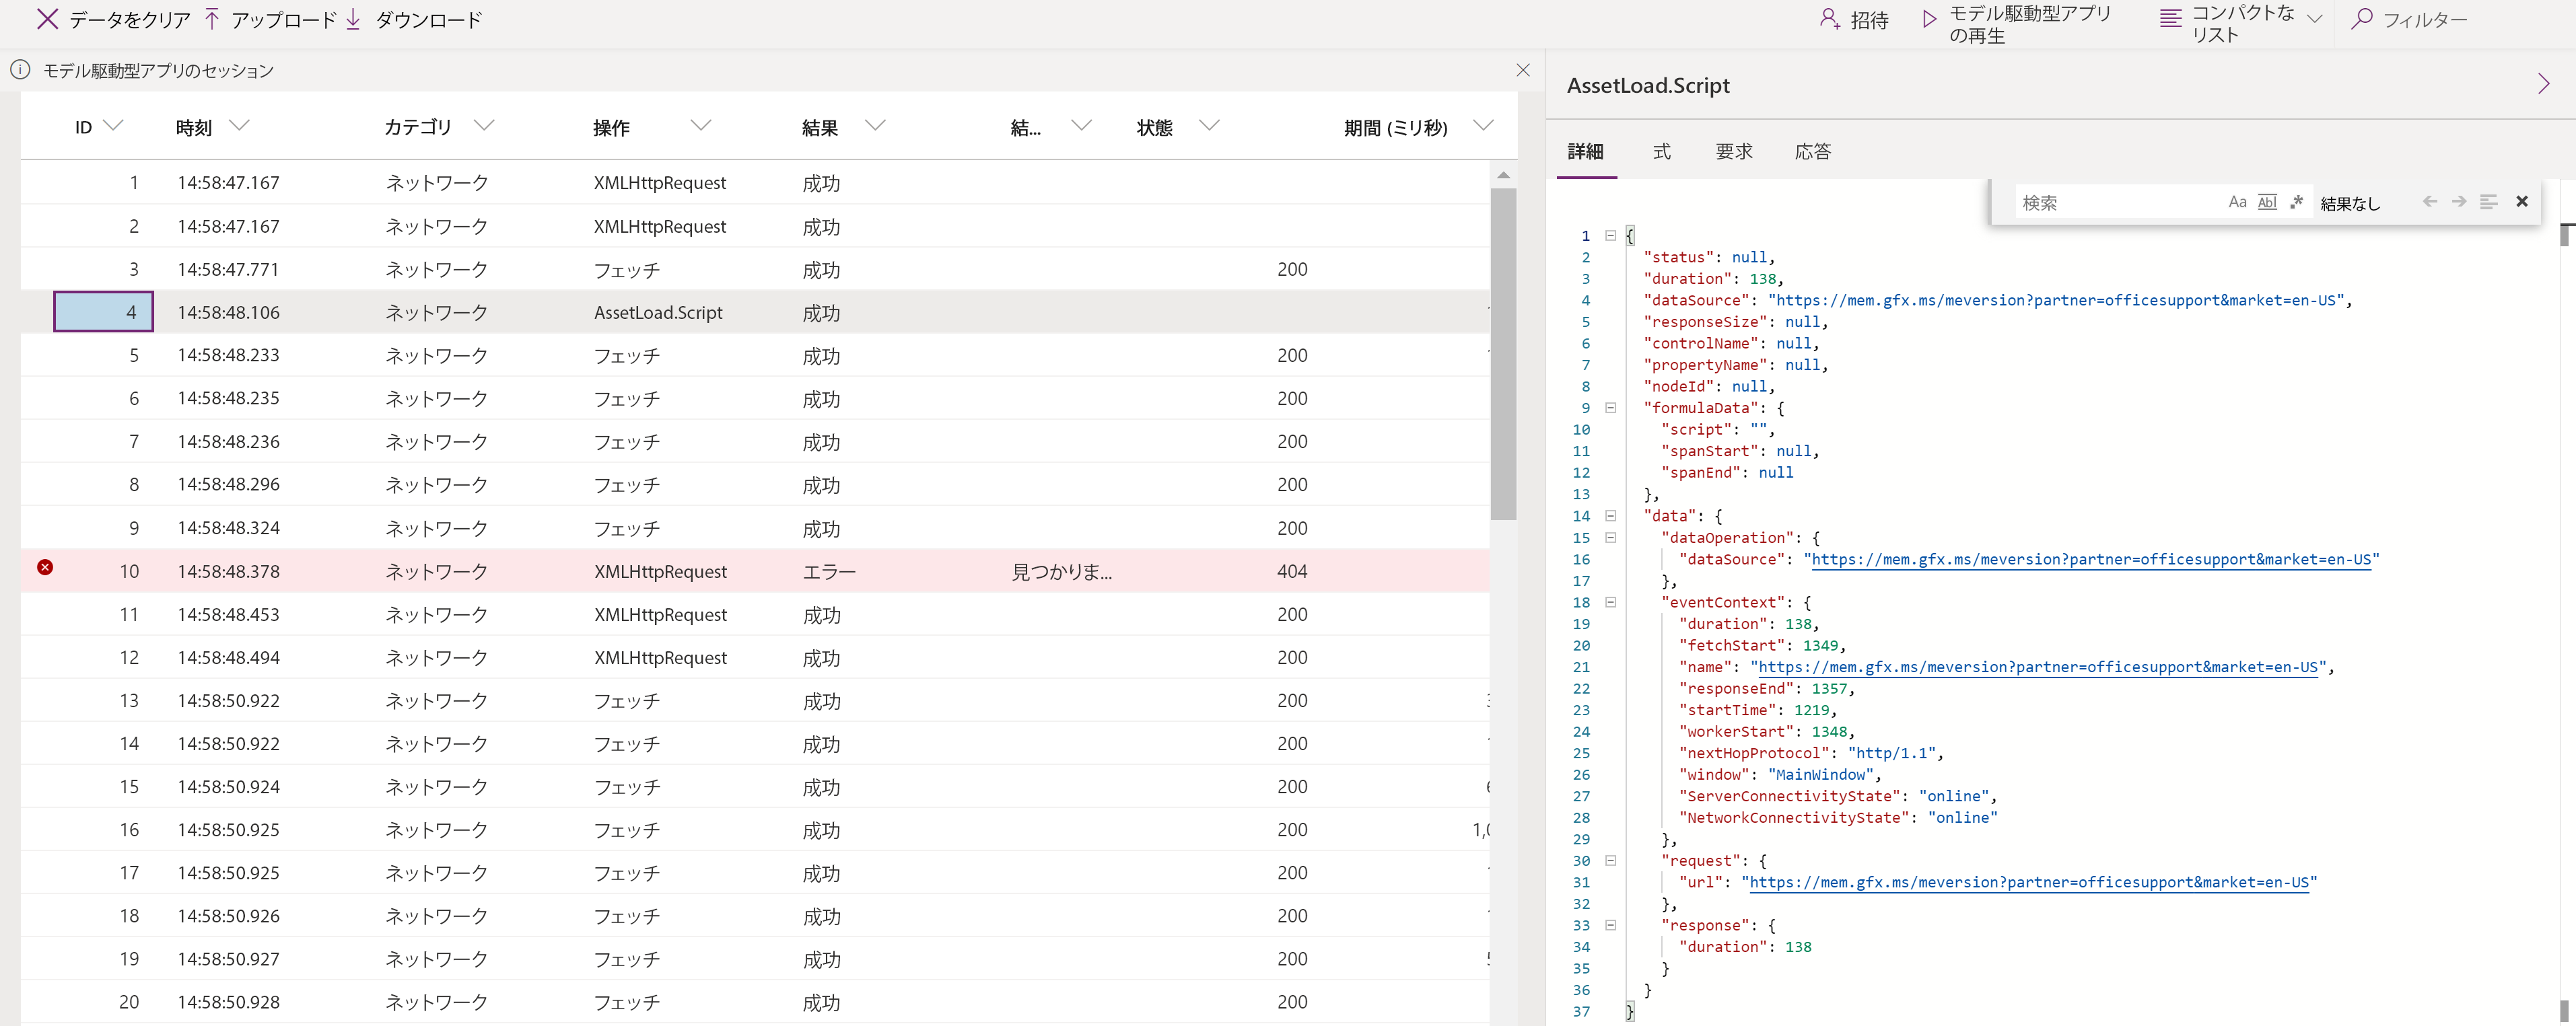Open dataSource URL link on line 16

click(2091, 559)
